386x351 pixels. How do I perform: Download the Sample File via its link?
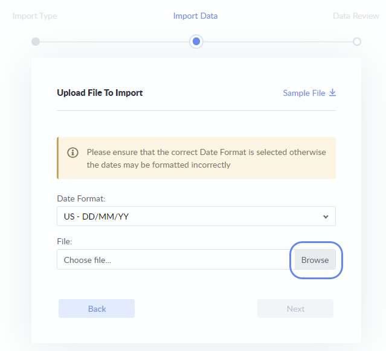click(x=304, y=93)
